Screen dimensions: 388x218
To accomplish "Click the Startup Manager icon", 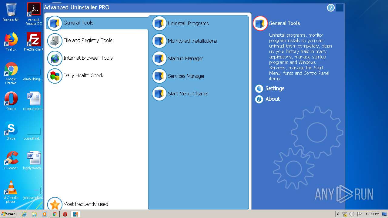I will tap(159, 58).
